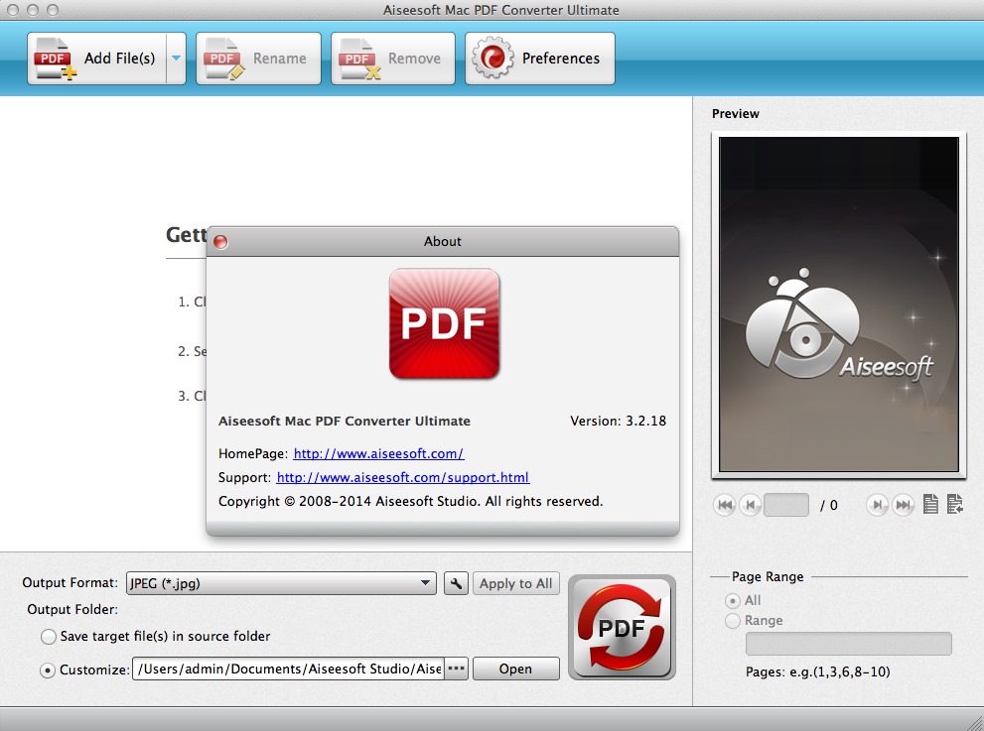Click the page range input field
Screen dimensions: 984x731
[x=848, y=644]
